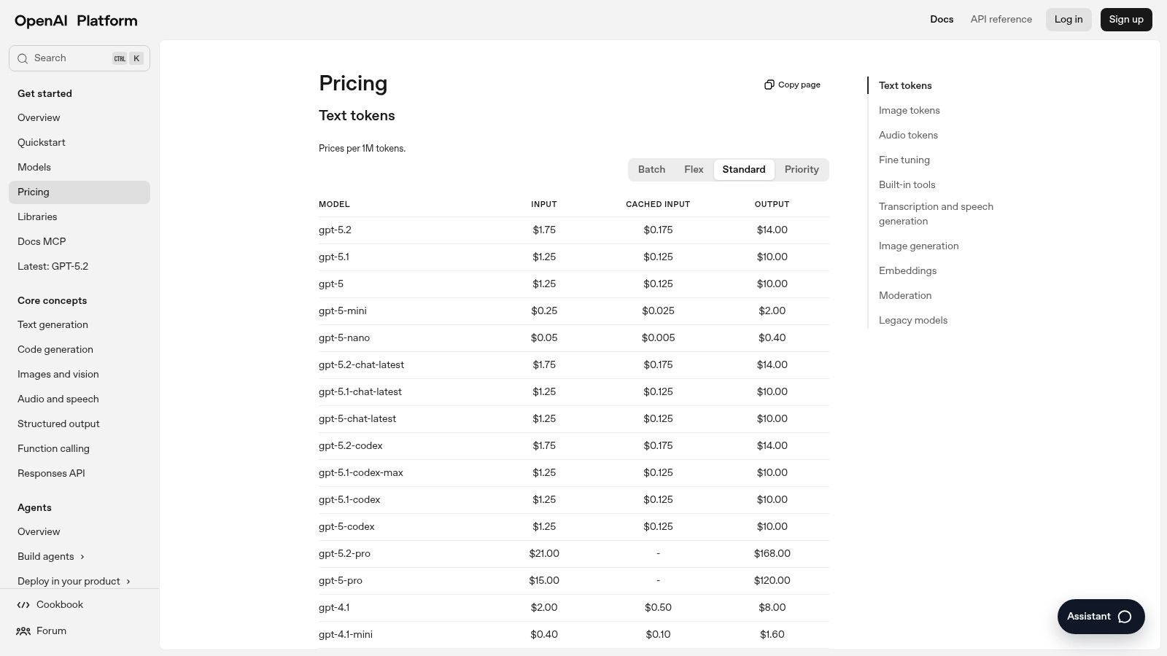Switch pricing view to Priority

[802, 169]
